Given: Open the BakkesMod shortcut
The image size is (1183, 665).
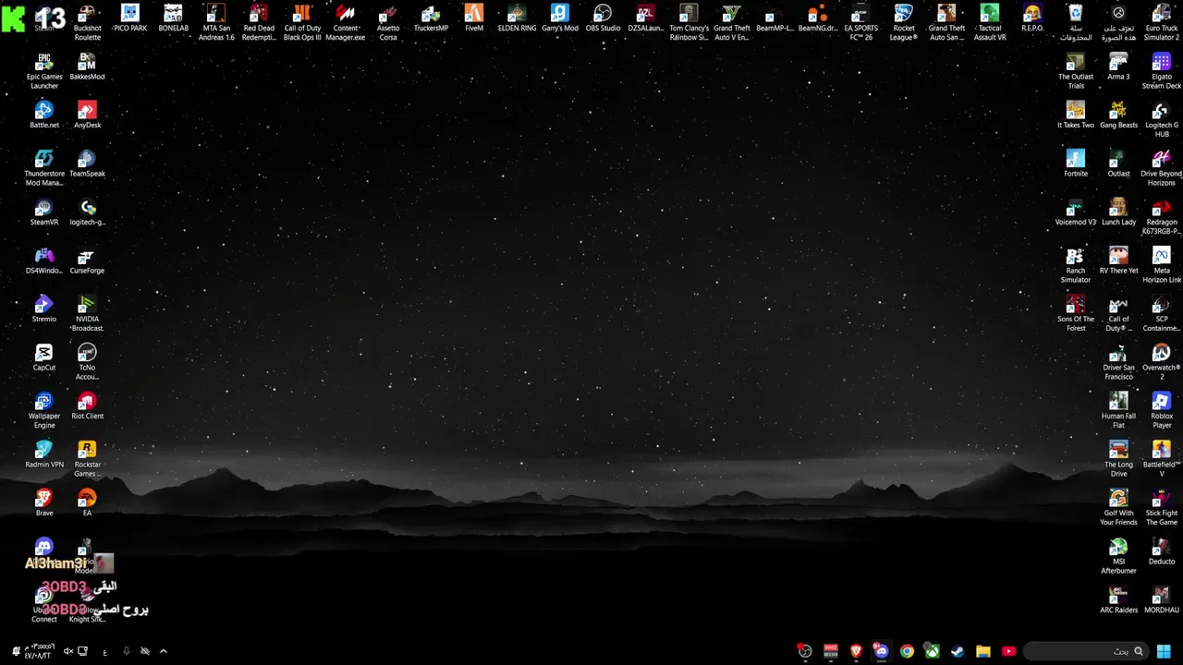Looking at the screenshot, I should 87,66.
